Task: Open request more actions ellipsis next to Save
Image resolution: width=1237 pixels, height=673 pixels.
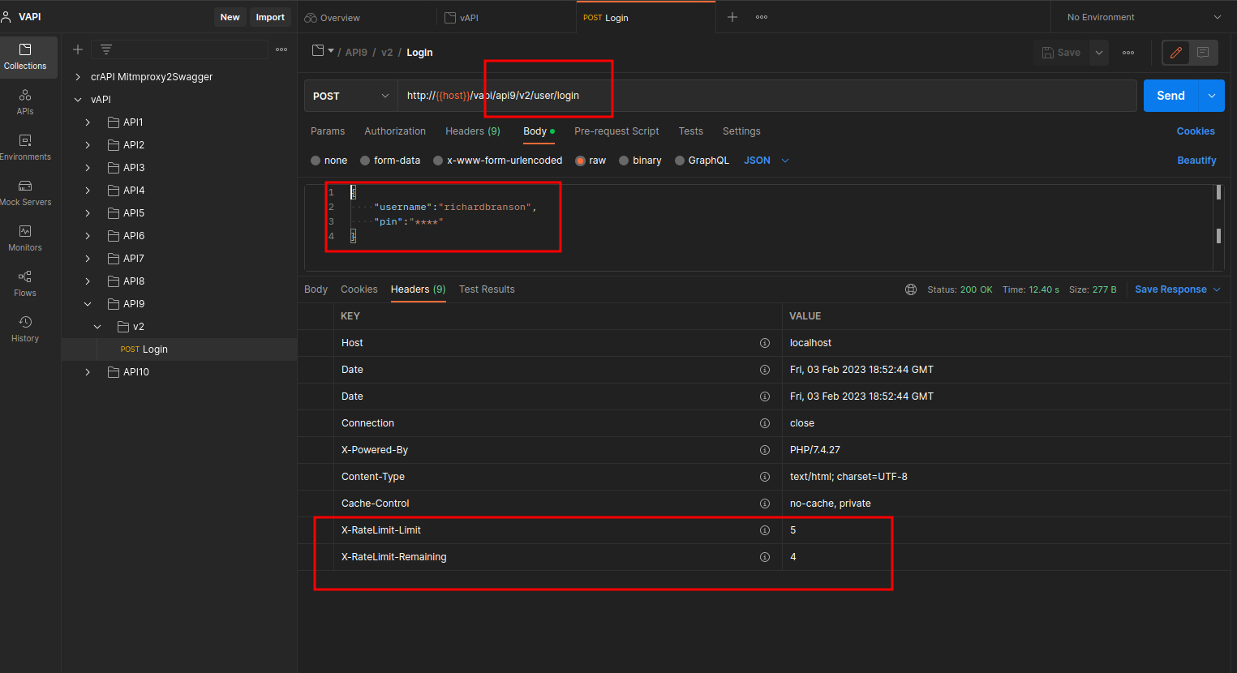Action: [1128, 53]
